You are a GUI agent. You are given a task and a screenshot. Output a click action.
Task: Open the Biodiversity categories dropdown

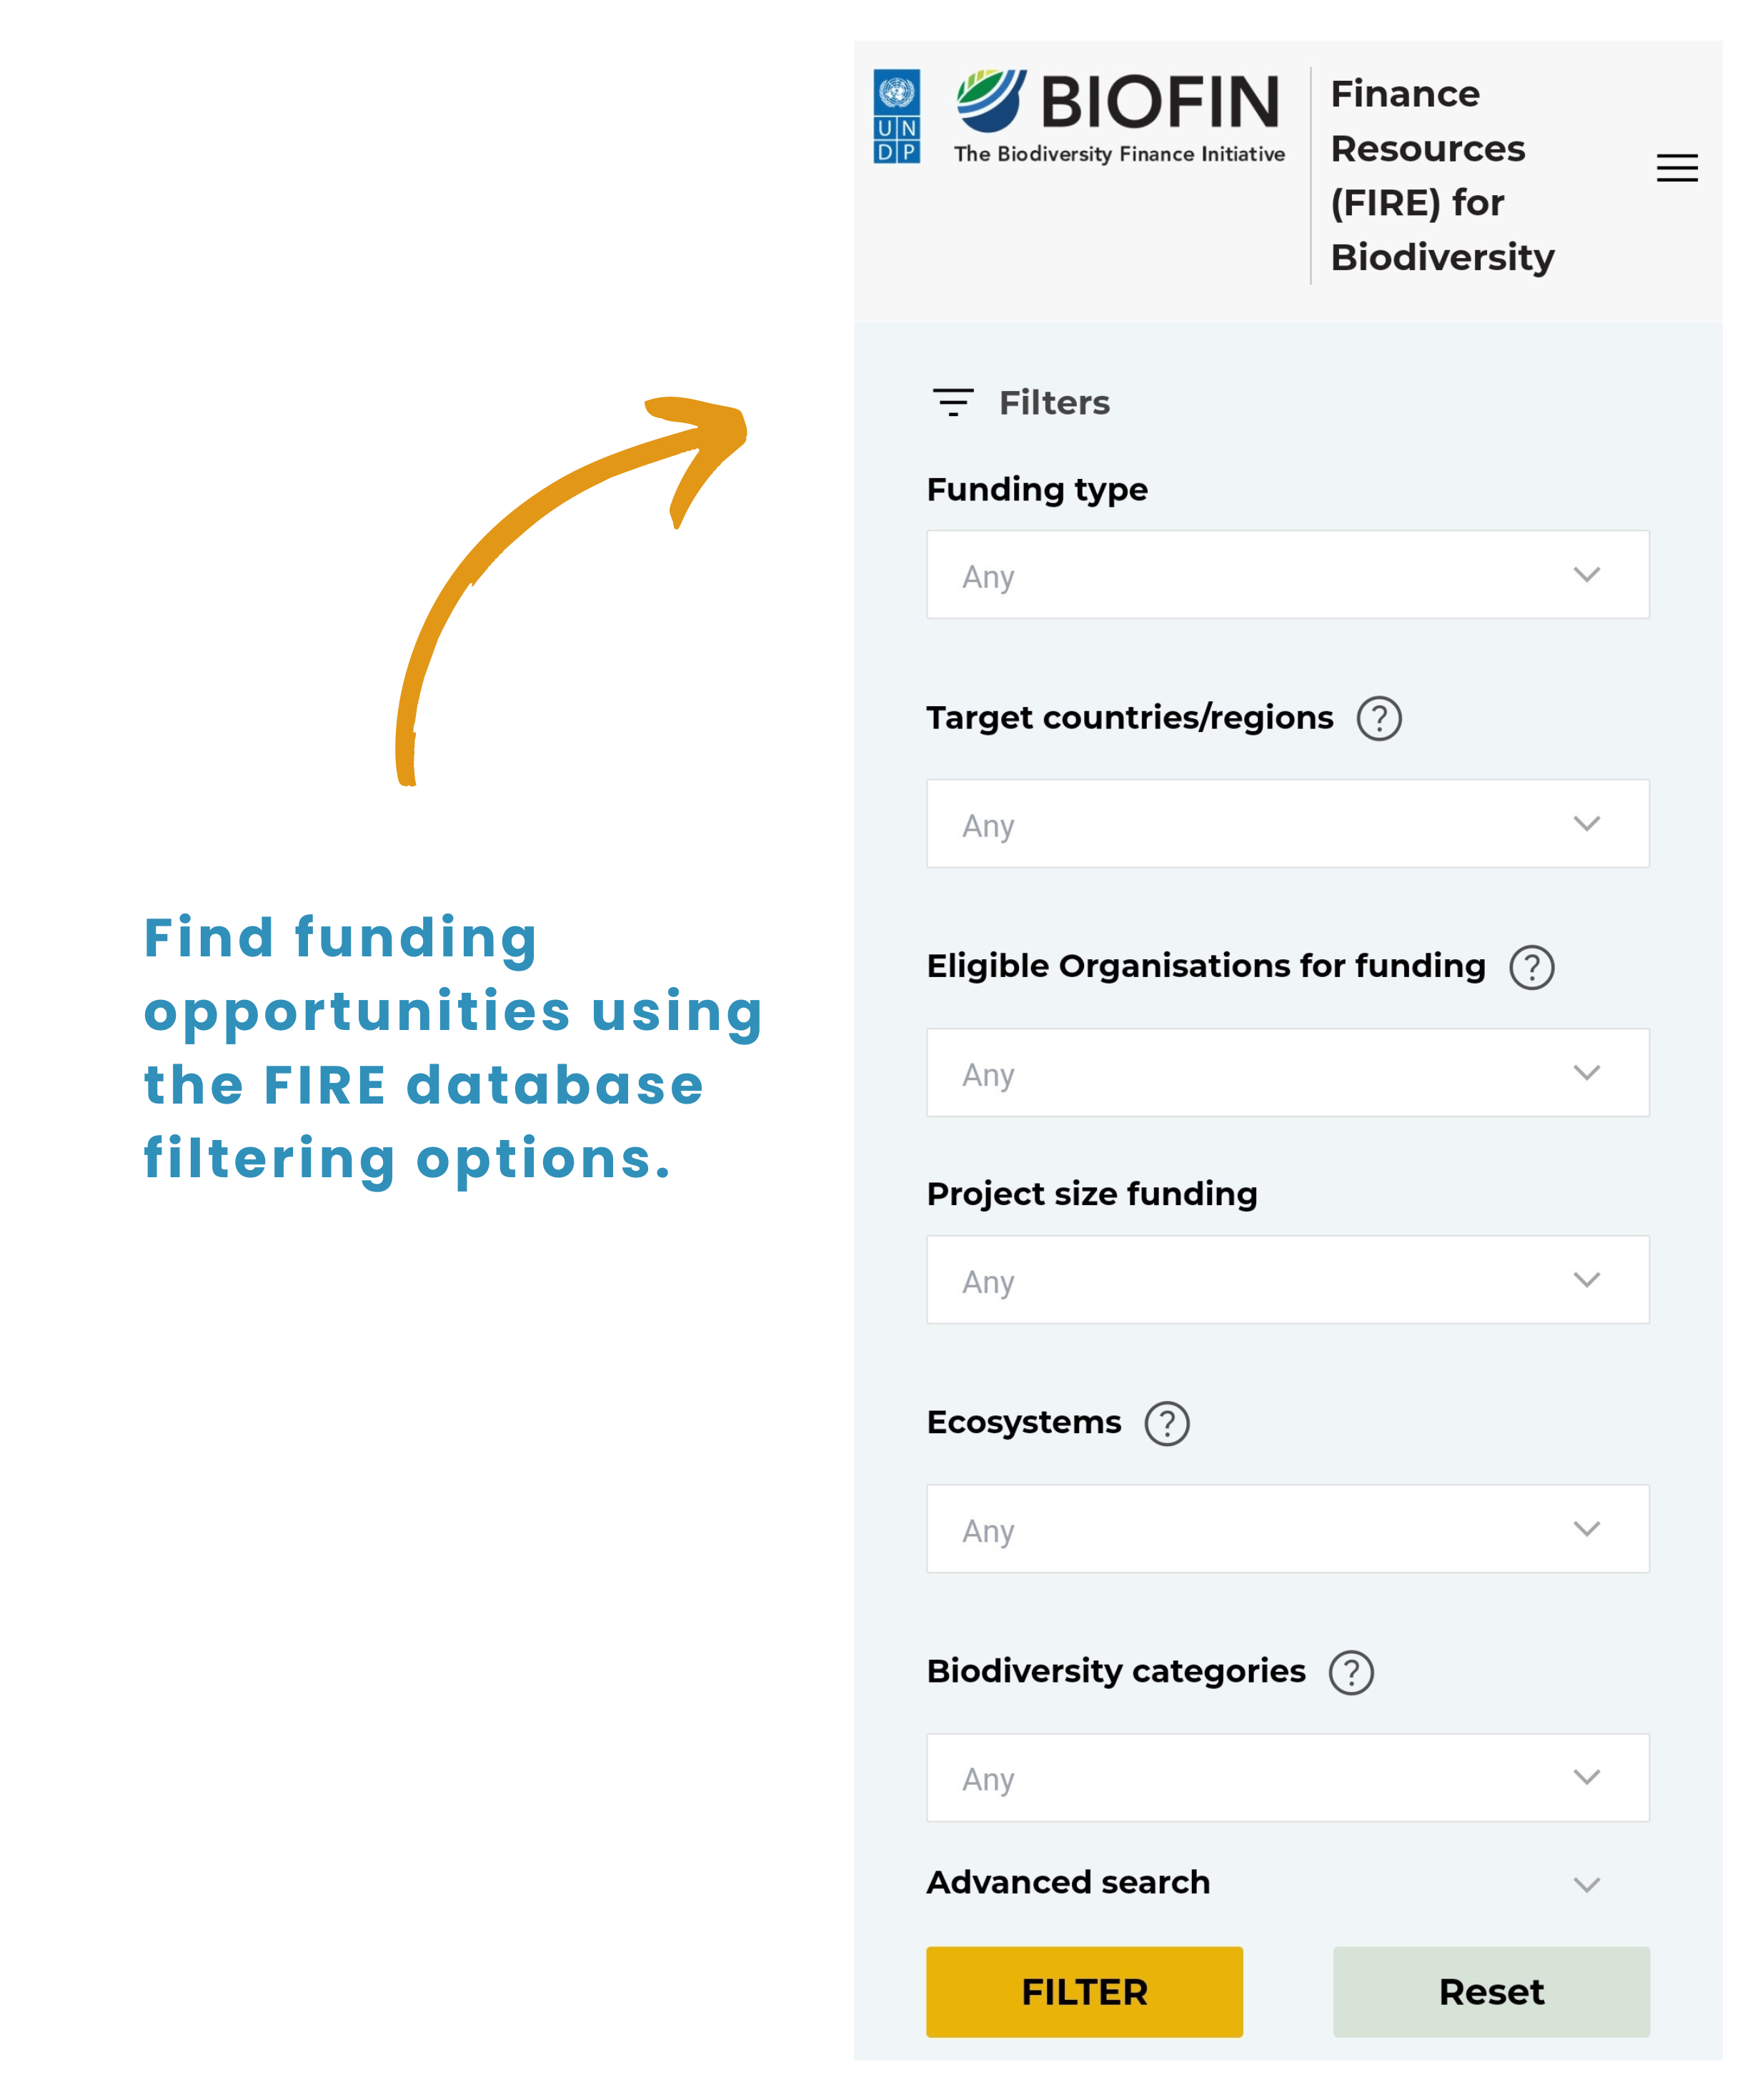1287,1778
